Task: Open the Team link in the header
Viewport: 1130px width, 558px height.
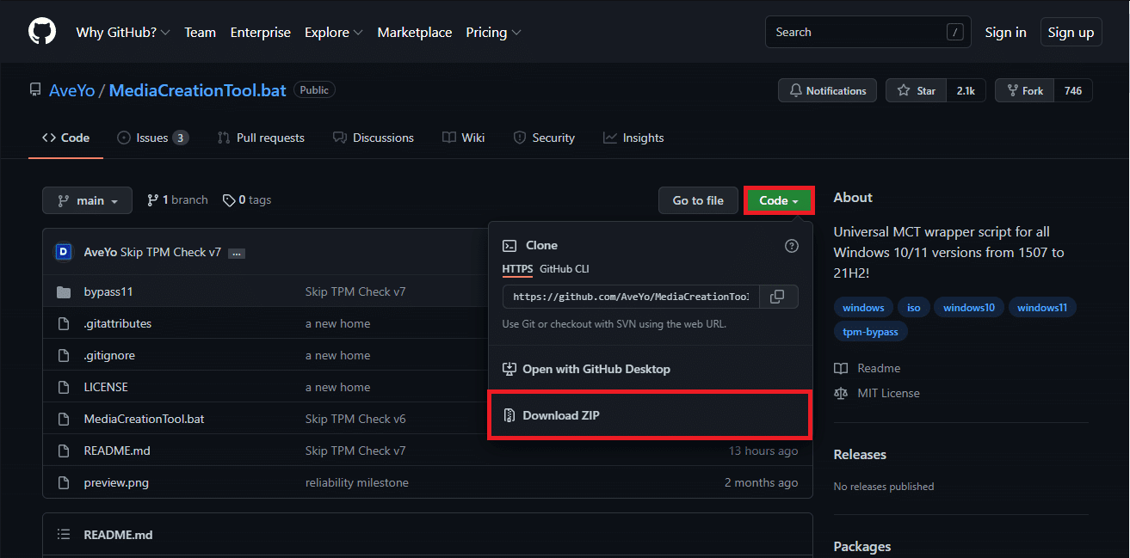Action: coord(200,32)
